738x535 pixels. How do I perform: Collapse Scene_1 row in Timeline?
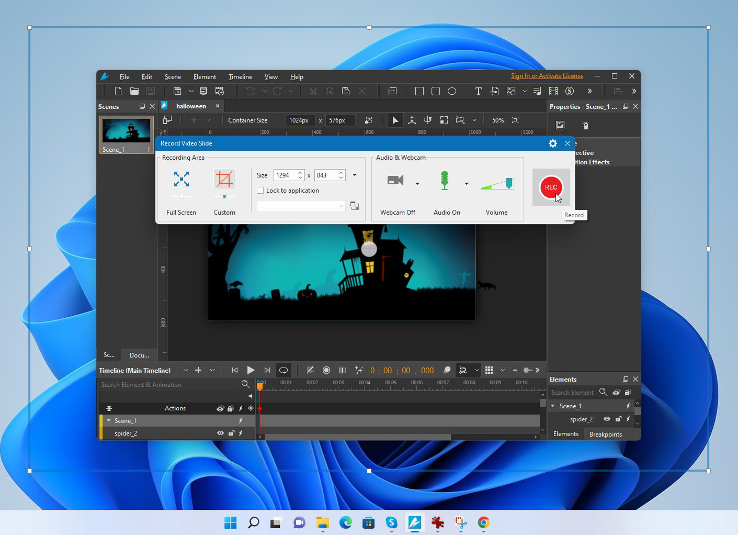(x=109, y=420)
